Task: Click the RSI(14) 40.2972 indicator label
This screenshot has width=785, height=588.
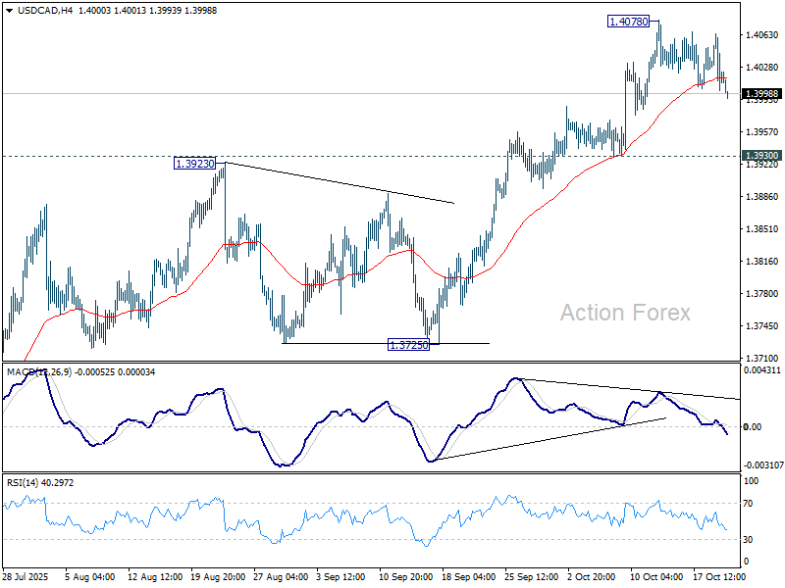Action: (x=40, y=483)
